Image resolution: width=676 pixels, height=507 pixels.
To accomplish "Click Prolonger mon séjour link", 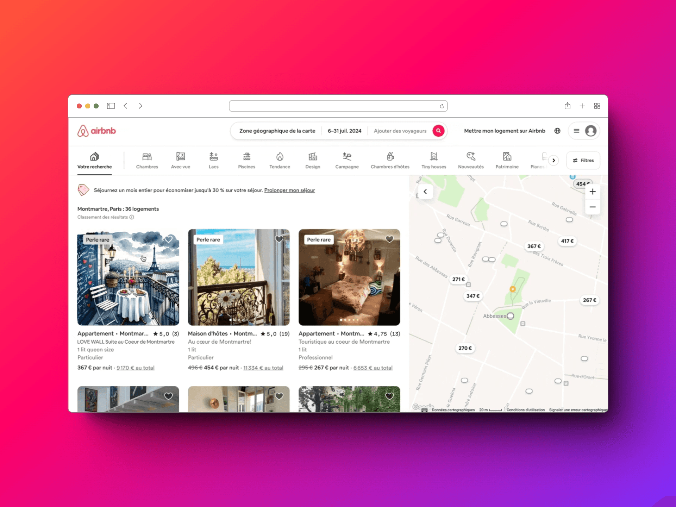I will (x=289, y=190).
